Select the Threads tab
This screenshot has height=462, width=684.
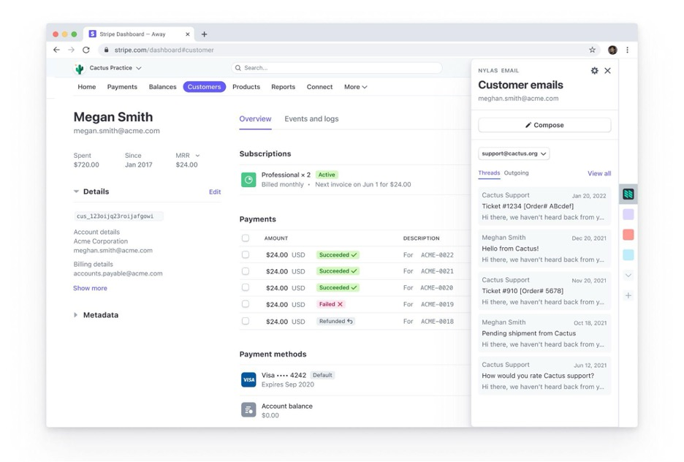489,173
